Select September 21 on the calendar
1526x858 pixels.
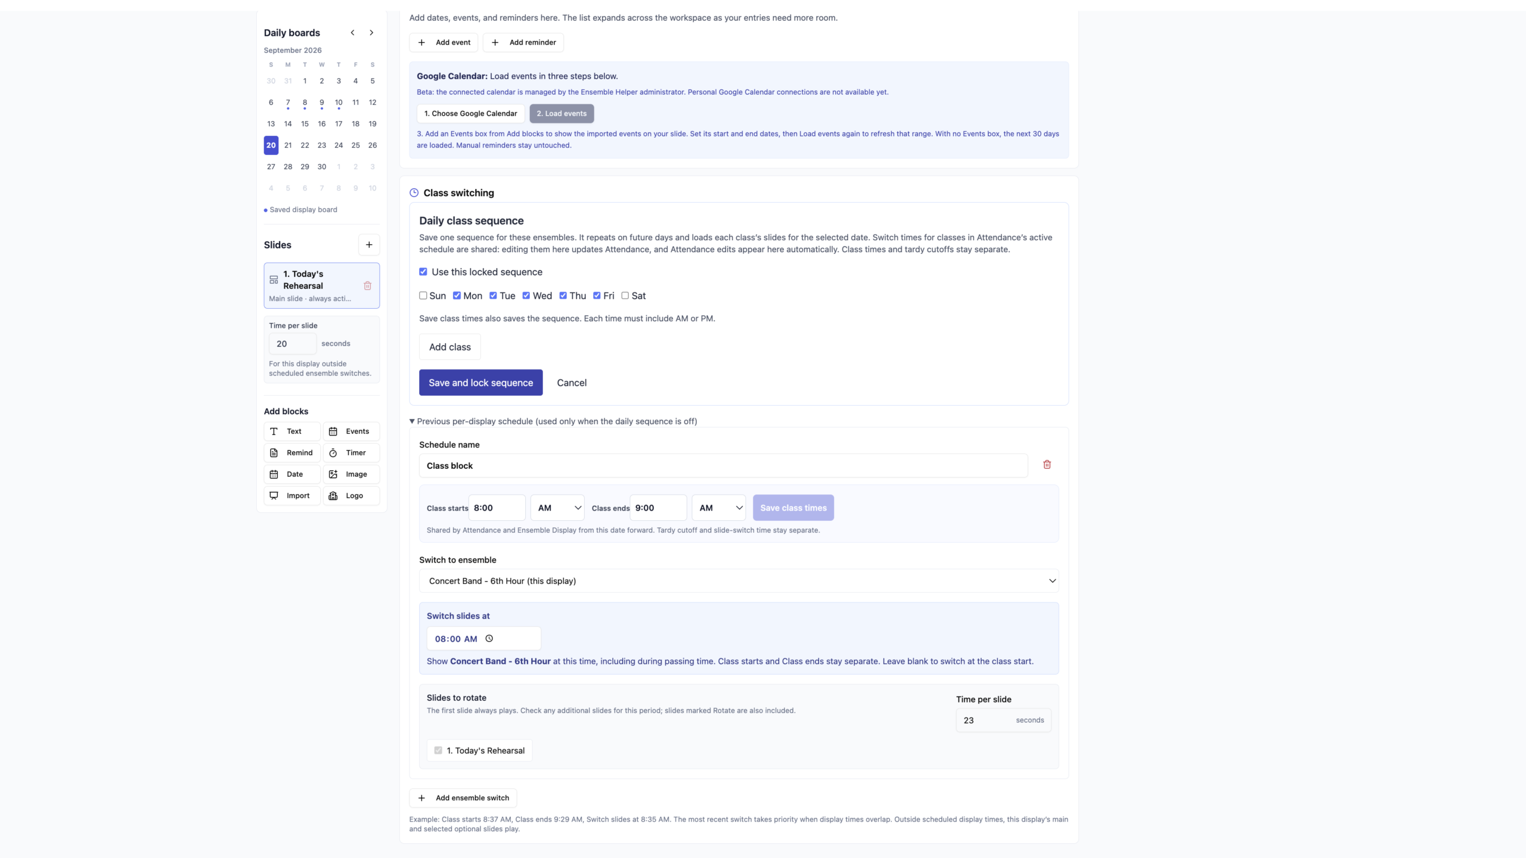coord(288,145)
